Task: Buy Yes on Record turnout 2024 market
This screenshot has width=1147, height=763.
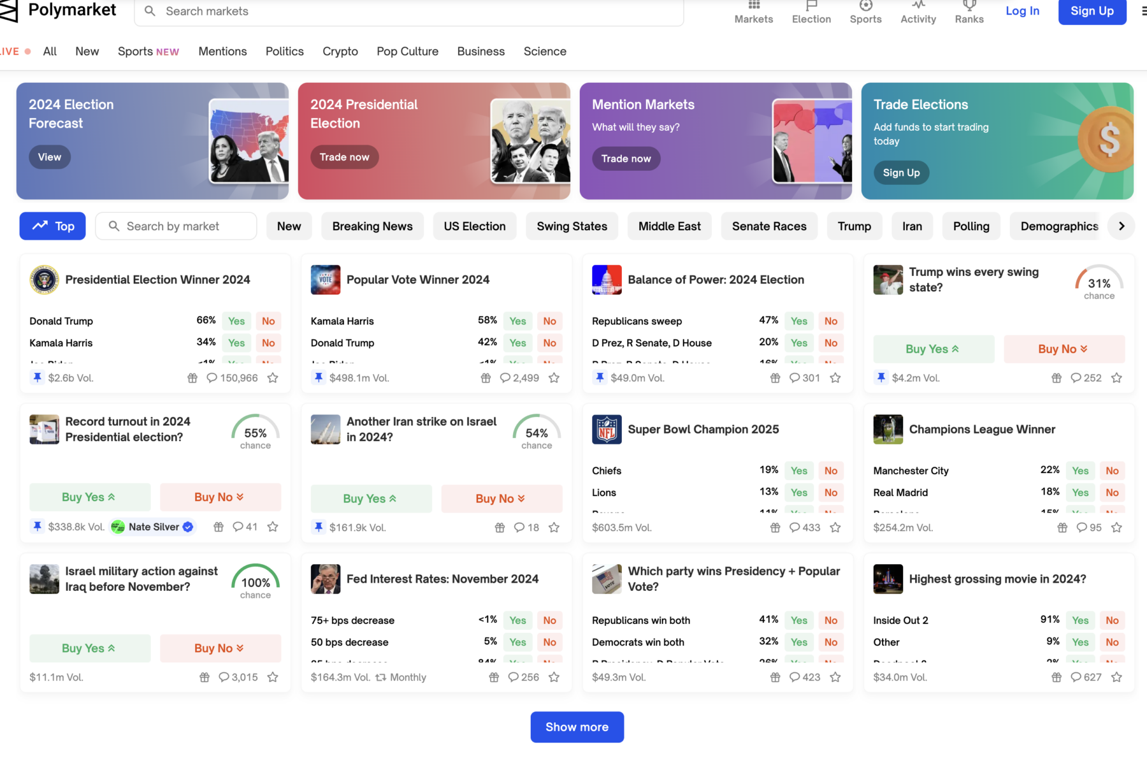Action: coord(90,497)
